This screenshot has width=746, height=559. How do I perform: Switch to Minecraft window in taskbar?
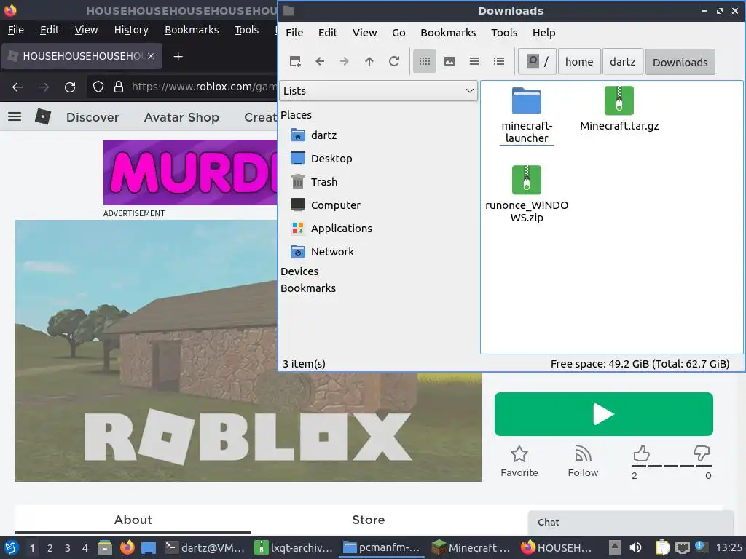tap(471, 547)
